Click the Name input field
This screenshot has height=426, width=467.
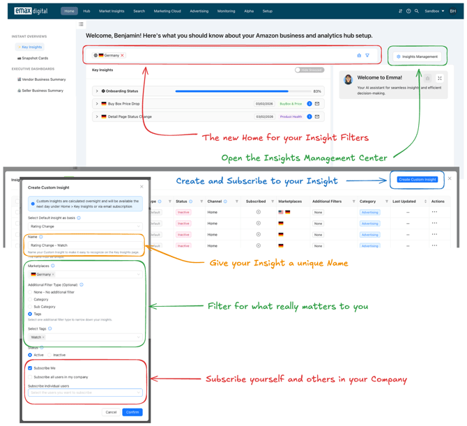(85, 245)
